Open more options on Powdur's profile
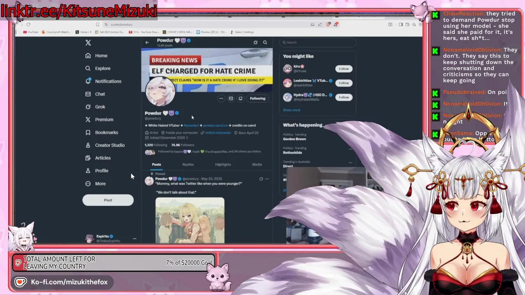This screenshot has height=295, width=525. [221, 98]
